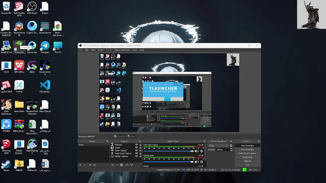Open SHAREit desktop icon
The height and width of the screenshot is (183, 326).
pyautogui.click(x=6, y=126)
